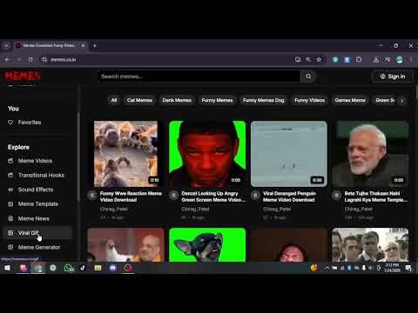Click the Meme Videos sidebar icon

[10, 161]
